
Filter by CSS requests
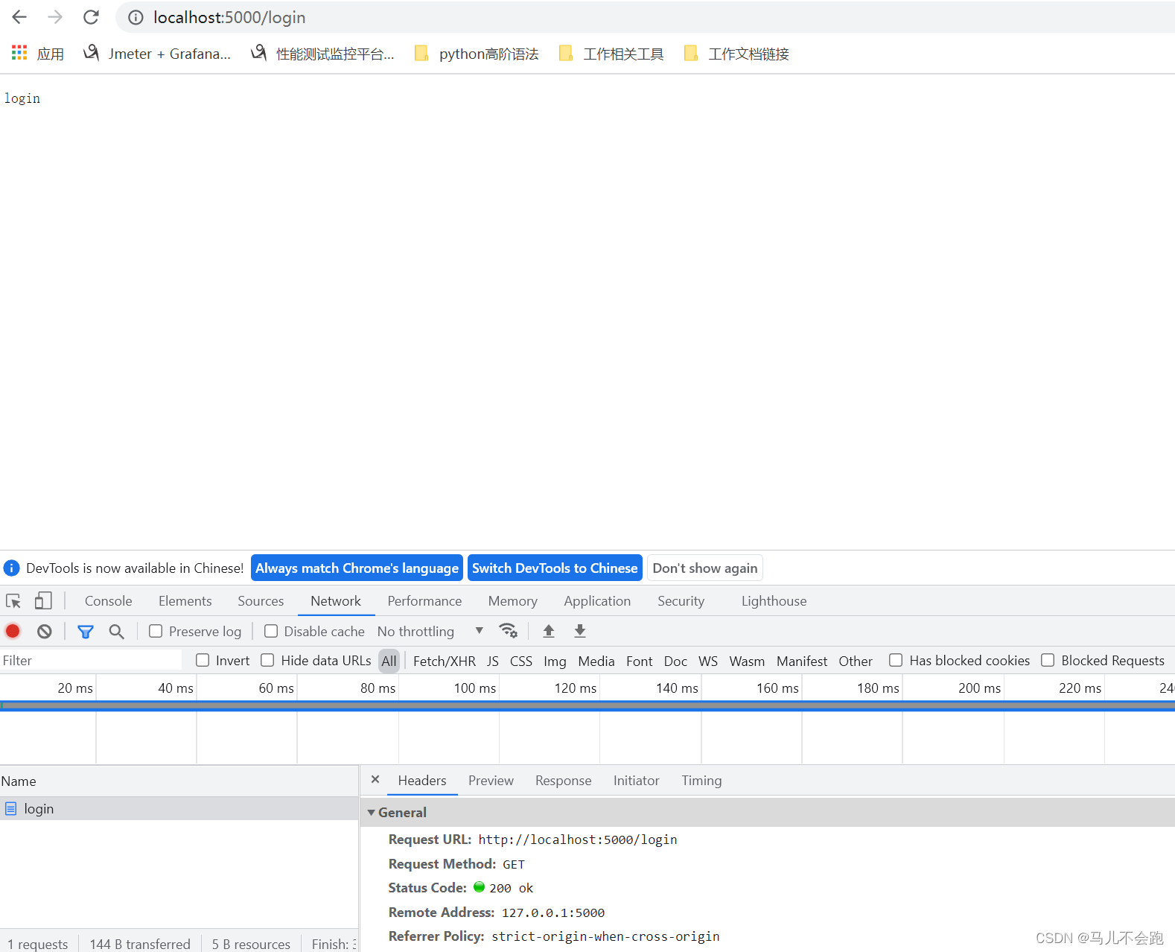click(x=521, y=661)
